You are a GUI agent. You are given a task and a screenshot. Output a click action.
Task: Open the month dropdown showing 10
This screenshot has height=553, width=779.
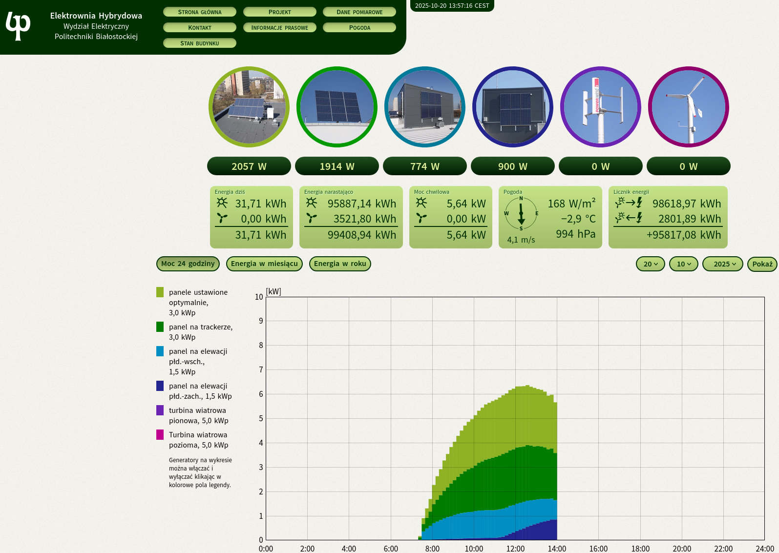click(x=683, y=264)
